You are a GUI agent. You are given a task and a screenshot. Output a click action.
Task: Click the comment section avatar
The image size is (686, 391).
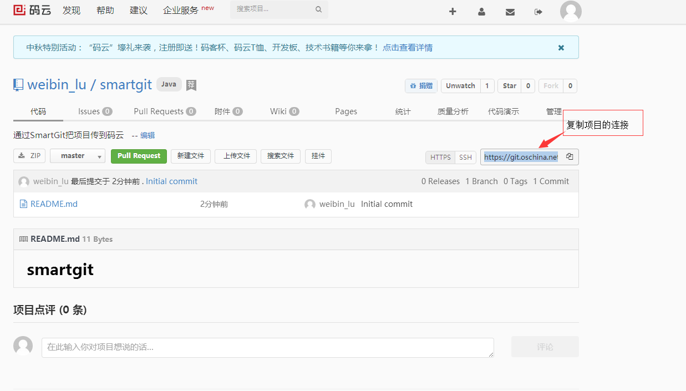23,346
